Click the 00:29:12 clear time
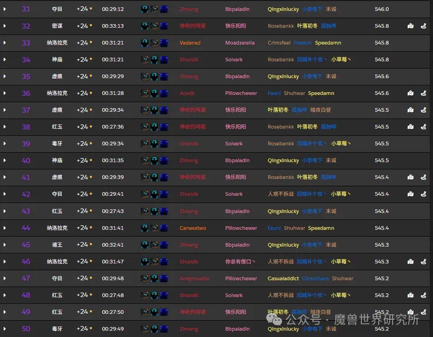 pyautogui.click(x=113, y=9)
